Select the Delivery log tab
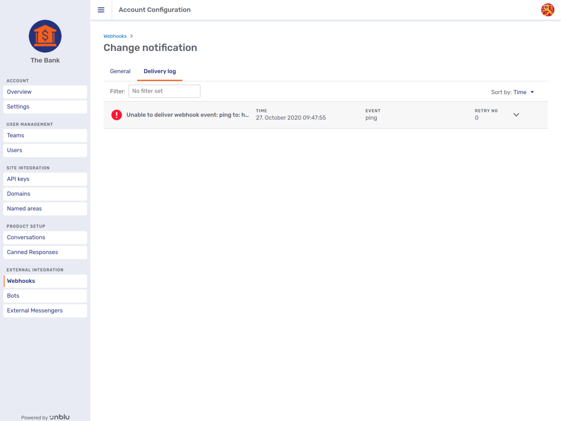 (159, 71)
